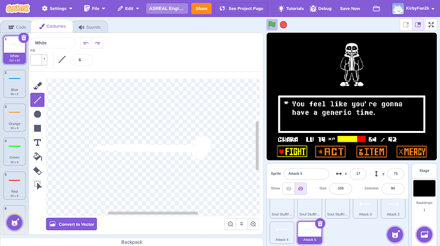Open the KirbyFan2k account menu

click(x=413, y=9)
